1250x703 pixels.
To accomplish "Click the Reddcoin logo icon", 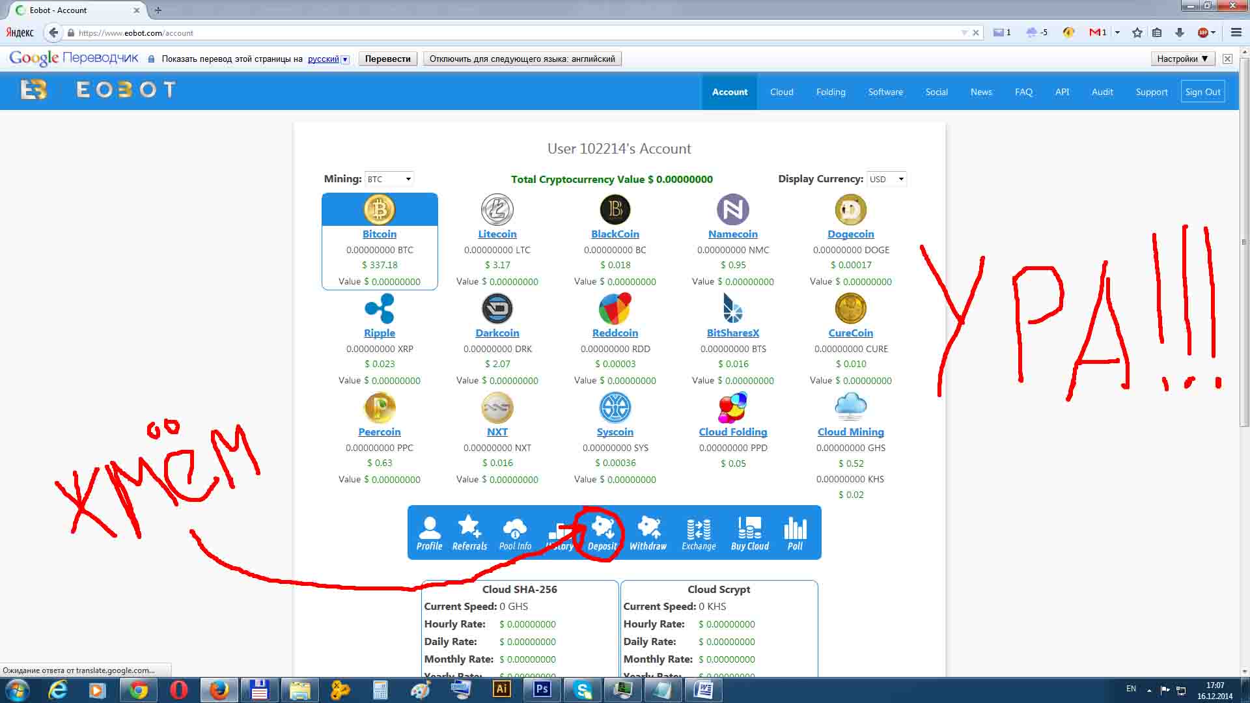I will tap(615, 309).
